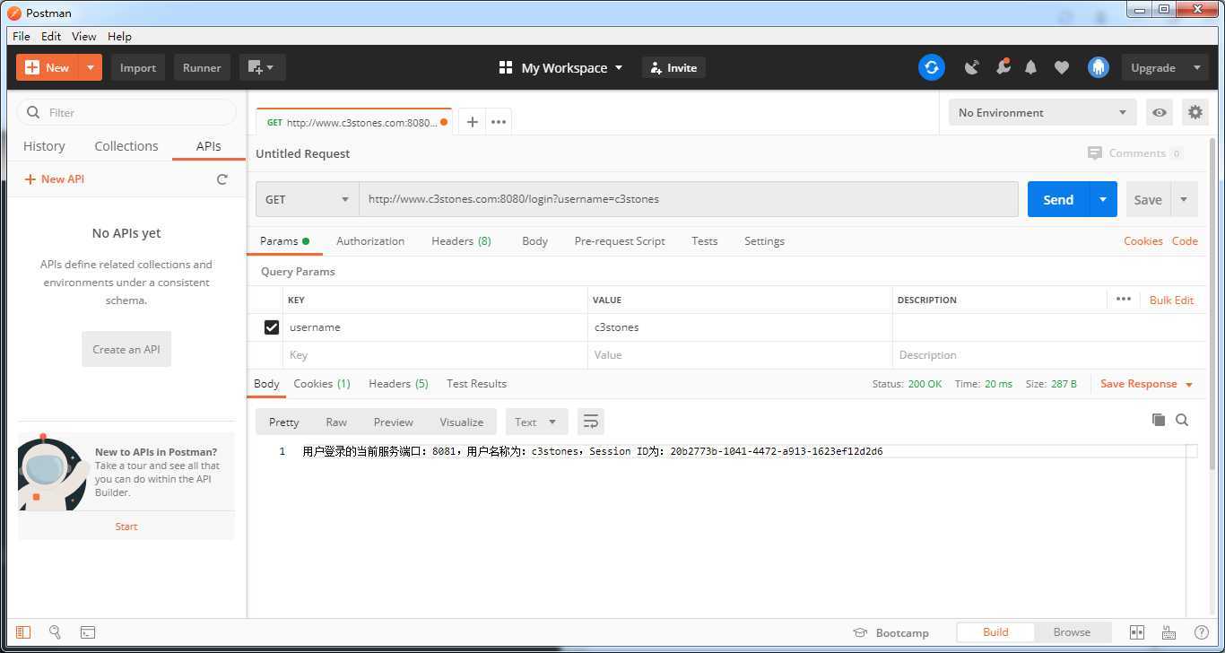Screen dimensions: 1225x653
Task: Switch to two pane view icon
Action: [x=1136, y=632]
